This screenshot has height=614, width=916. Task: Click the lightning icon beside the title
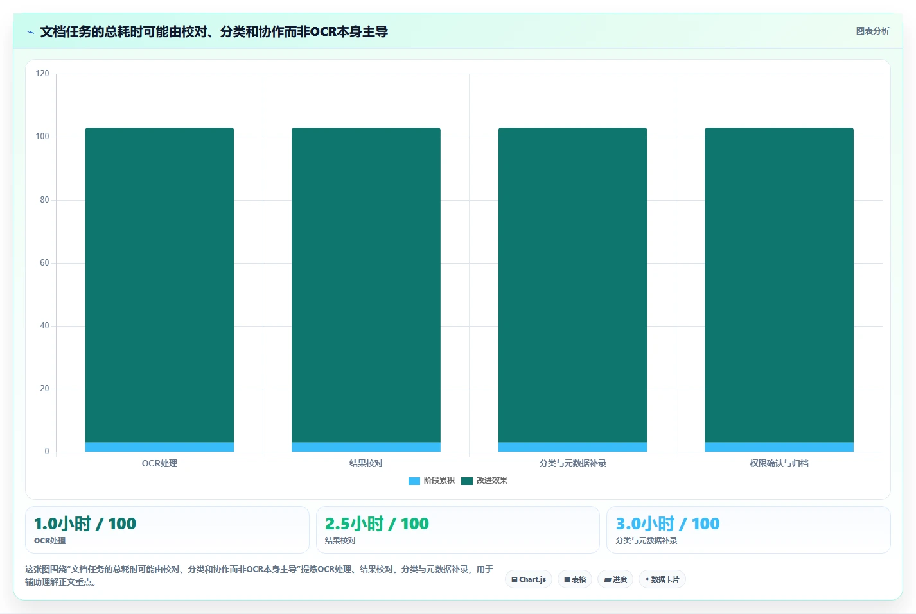pyautogui.click(x=30, y=32)
